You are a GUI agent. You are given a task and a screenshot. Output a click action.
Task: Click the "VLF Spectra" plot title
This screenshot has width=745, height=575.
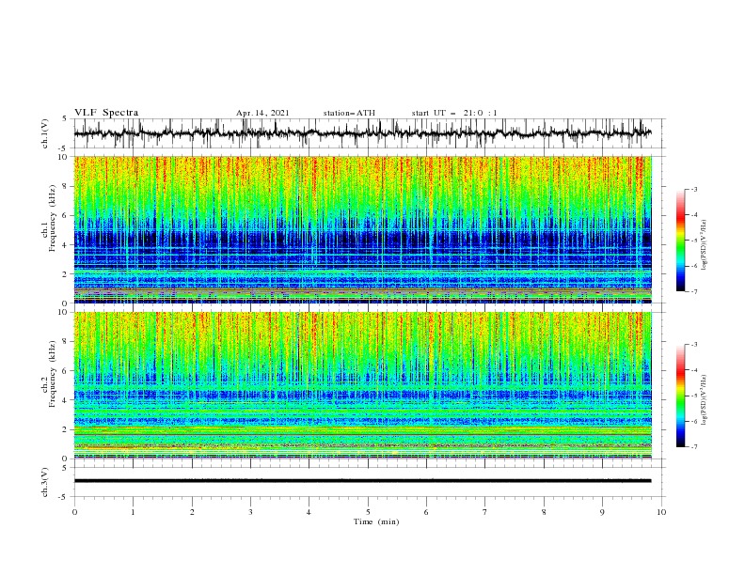(x=106, y=113)
